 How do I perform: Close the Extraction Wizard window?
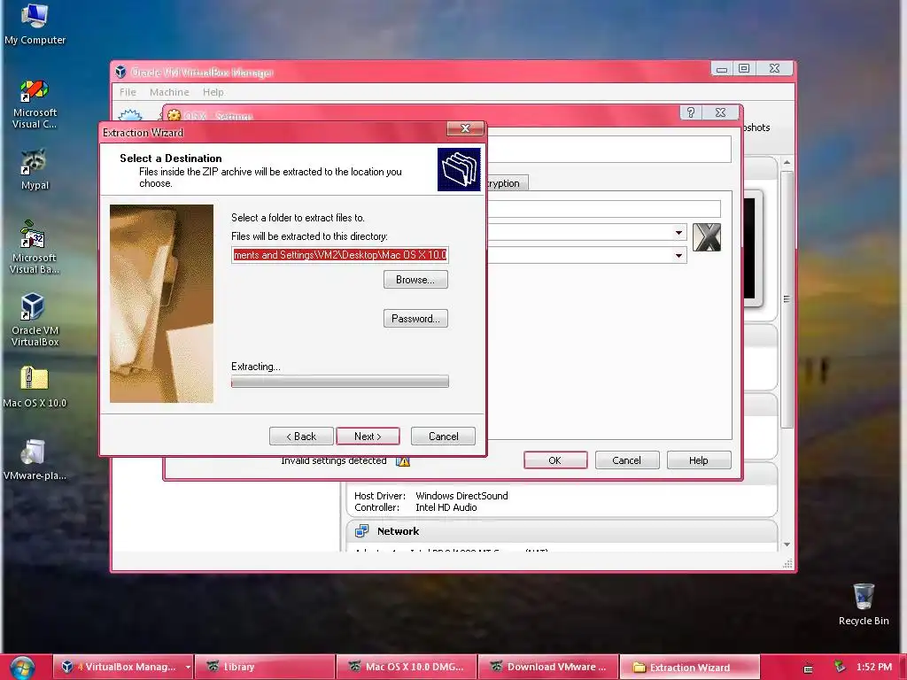(x=465, y=128)
